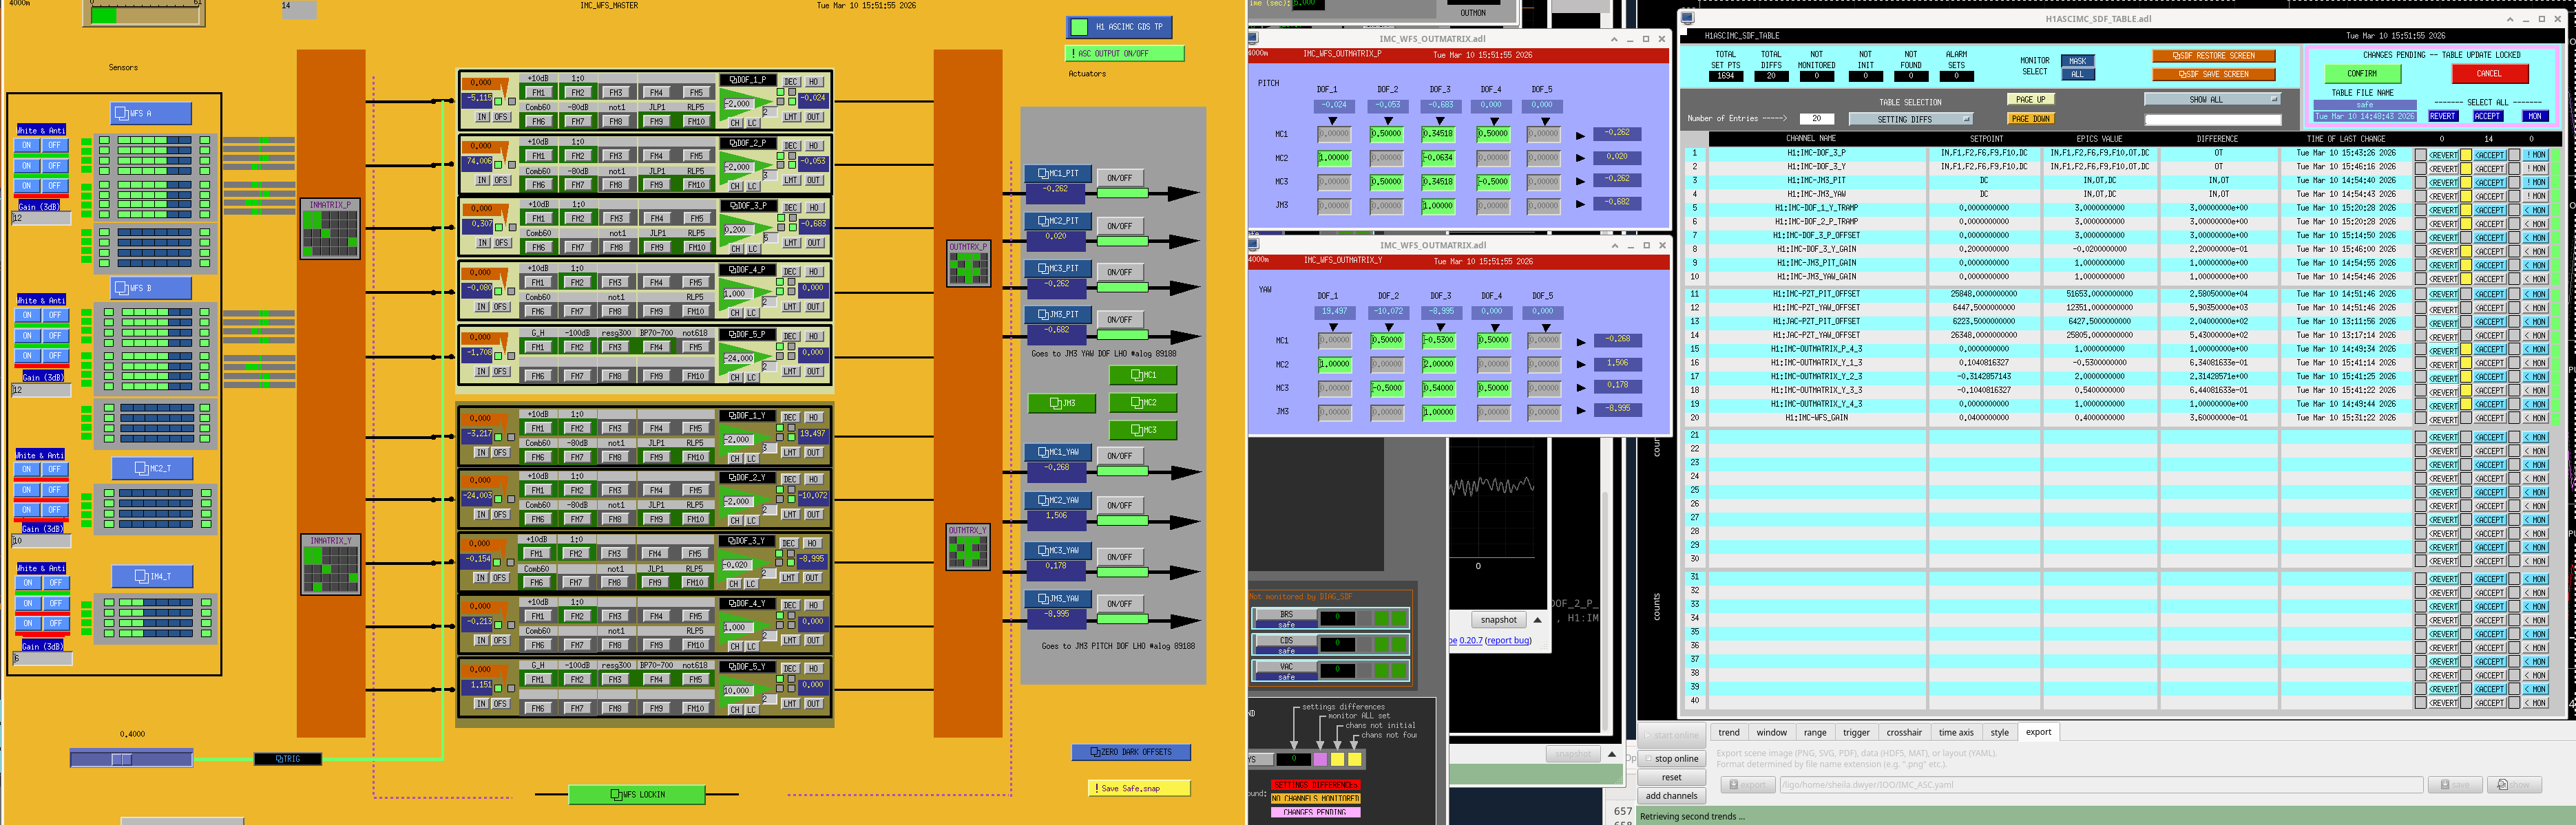Open the WFS A related display
Screen dimensions: 2576x825
click(150, 113)
